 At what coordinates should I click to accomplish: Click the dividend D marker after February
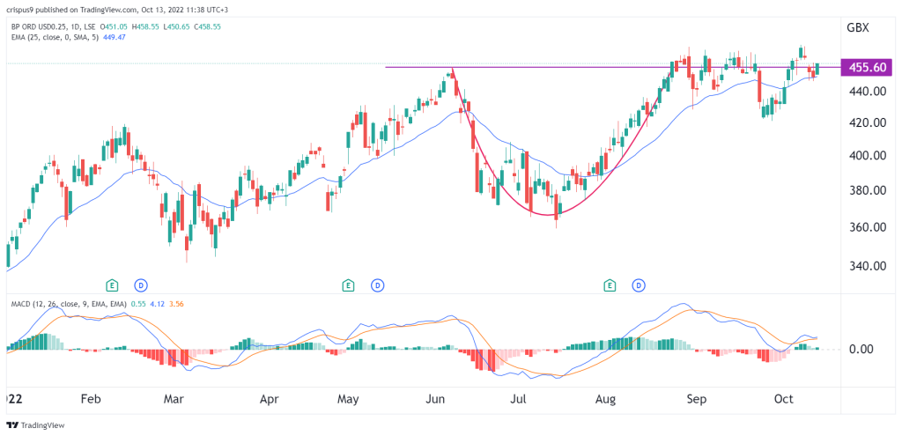click(141, 285)
